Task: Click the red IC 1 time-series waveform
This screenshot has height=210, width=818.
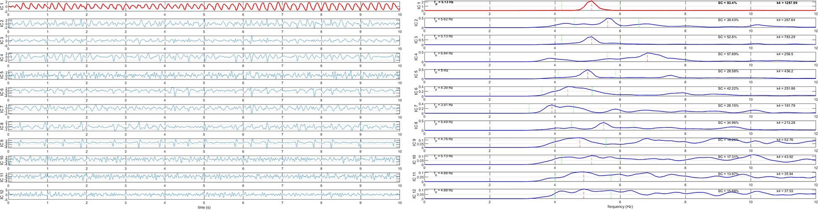Action: pyautogui.click(x=204, y=6)
